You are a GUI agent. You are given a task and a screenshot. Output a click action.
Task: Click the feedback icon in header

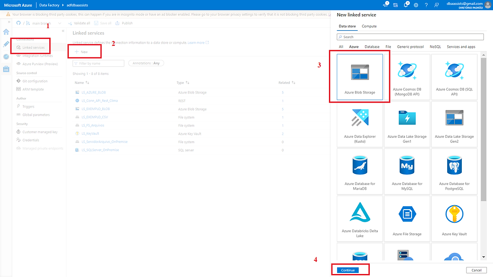pos(437,5)
